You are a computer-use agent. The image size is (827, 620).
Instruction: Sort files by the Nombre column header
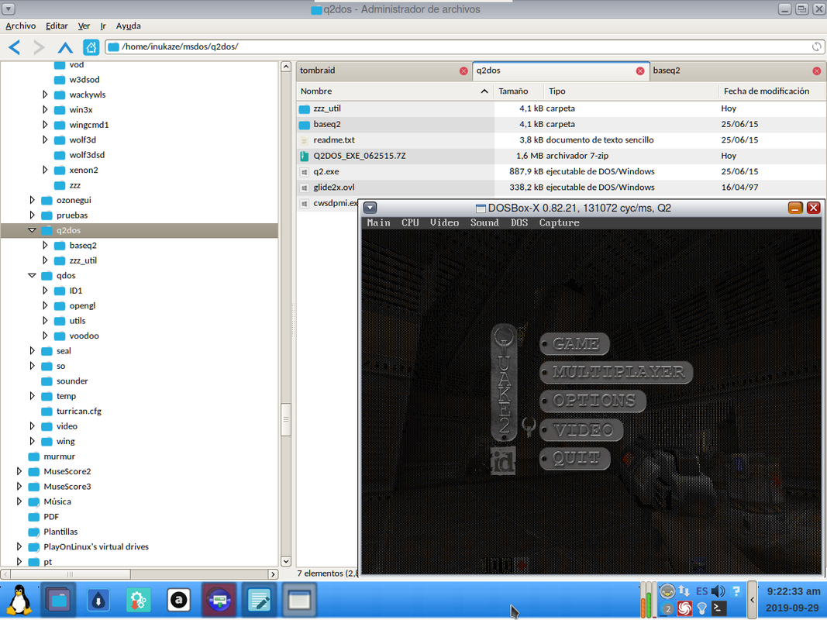click(395, 91)
